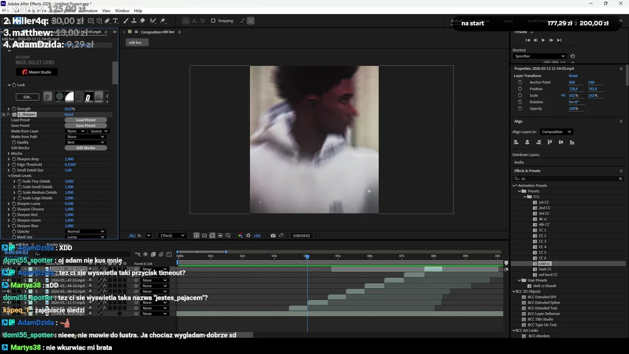Align layers to top edge
Image resolution: width=629 pixels, height=354 pixels.
pyautogui.click(x=549, y=142)
